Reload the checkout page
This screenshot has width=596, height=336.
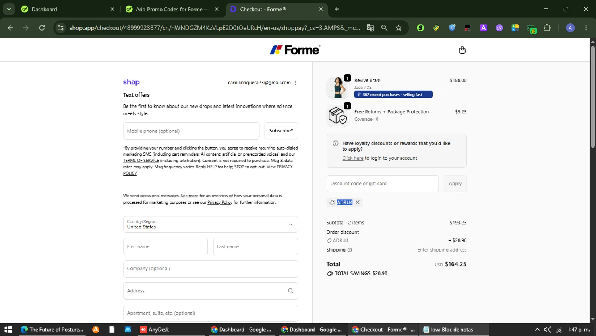tap(42, 28)
